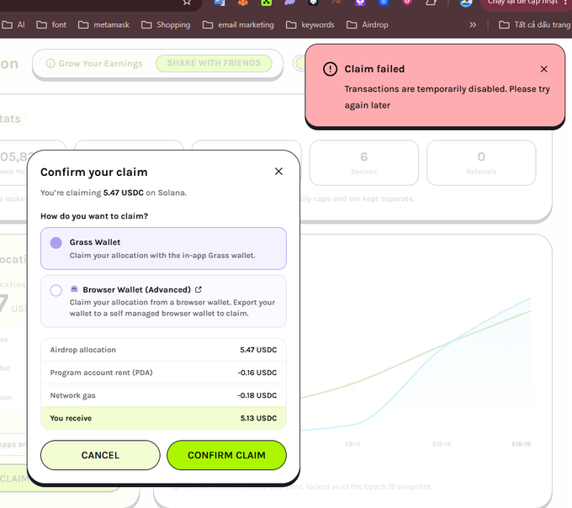Click the SHARE WITH FRIENDS button

click(x=214, y=63)
